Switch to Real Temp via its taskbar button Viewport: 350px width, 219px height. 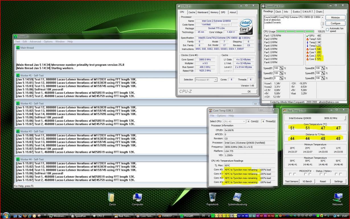pyautogui.click(x=123, y=216)
